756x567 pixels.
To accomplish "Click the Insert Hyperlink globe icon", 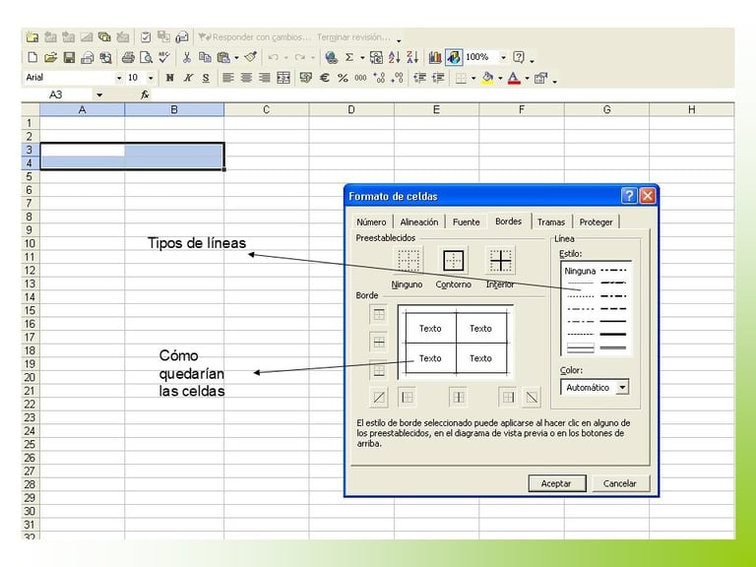I will coord(331,57).
